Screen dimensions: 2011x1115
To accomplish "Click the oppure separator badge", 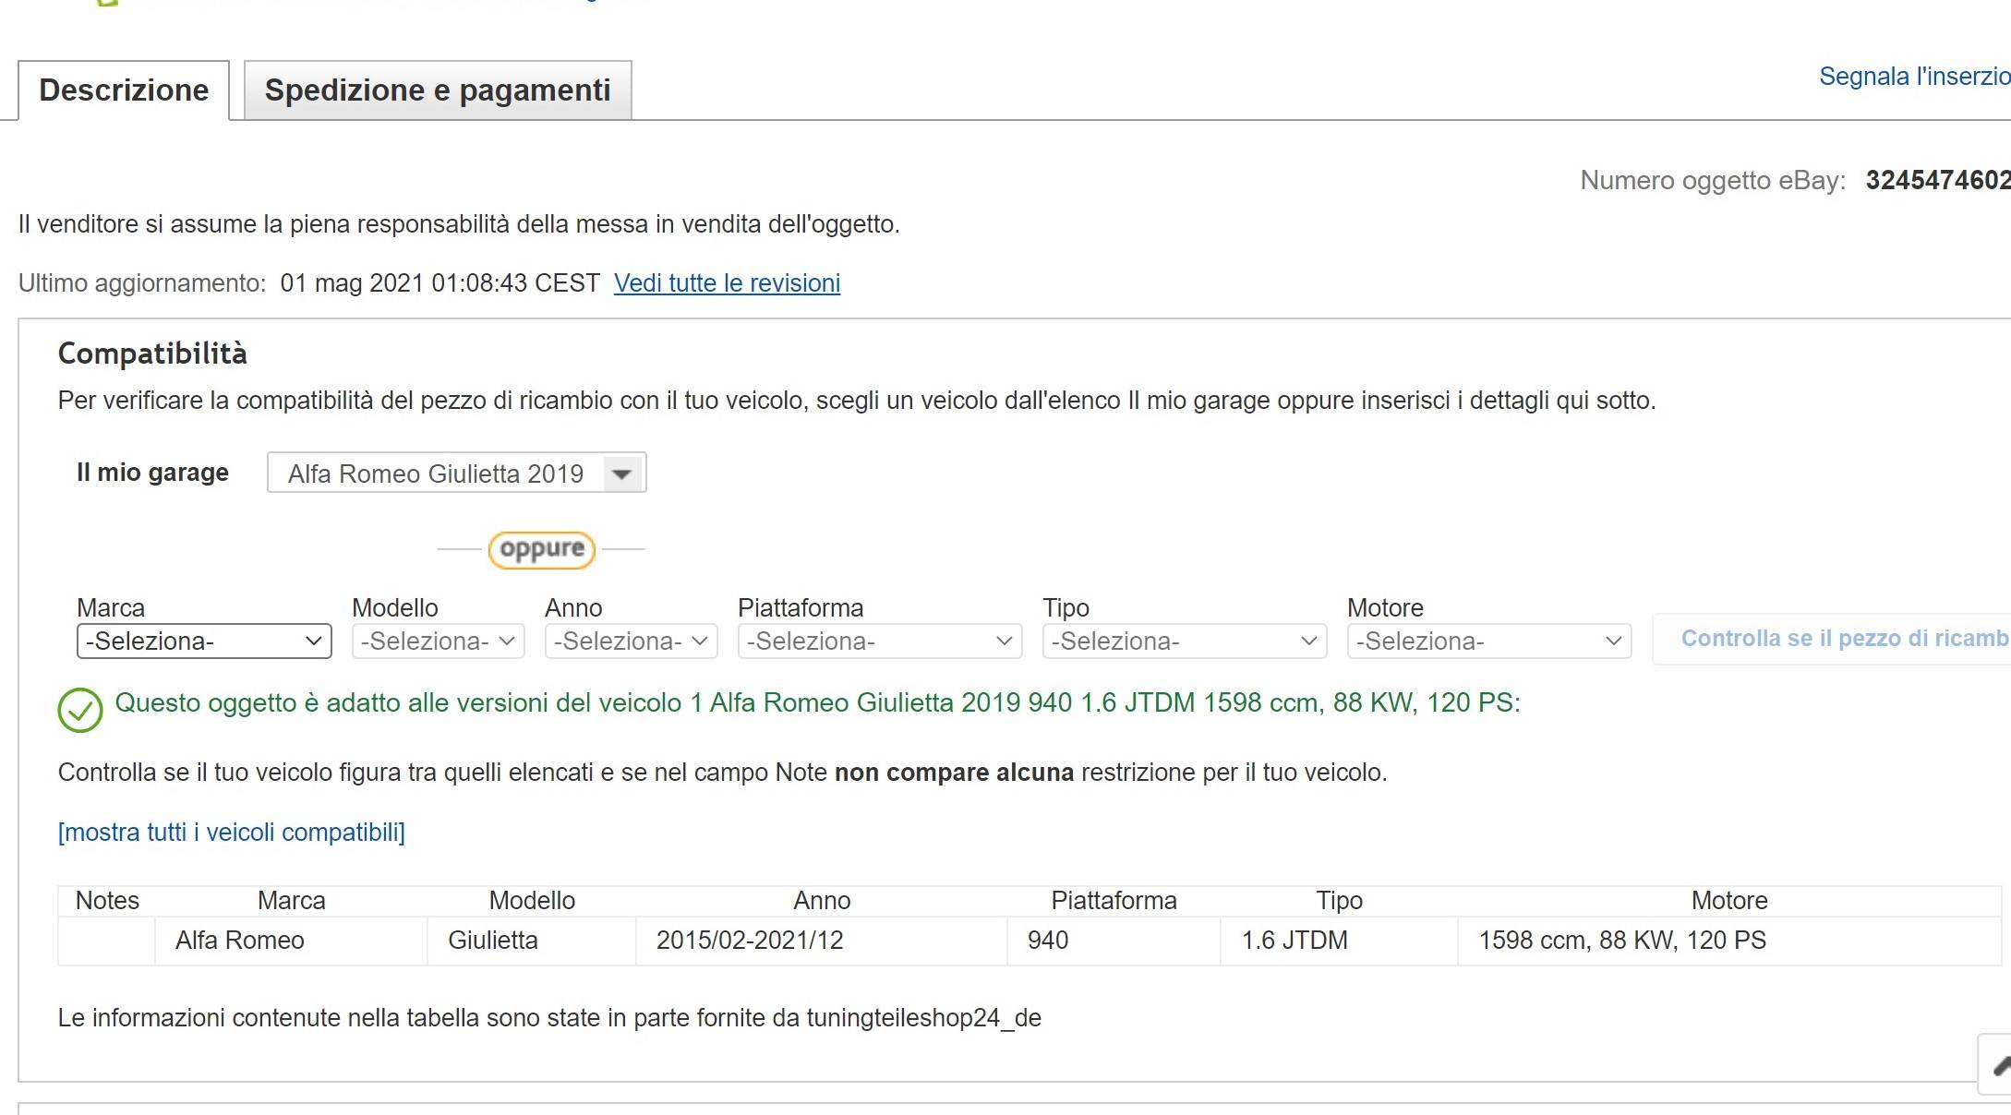I will (541, 549).
